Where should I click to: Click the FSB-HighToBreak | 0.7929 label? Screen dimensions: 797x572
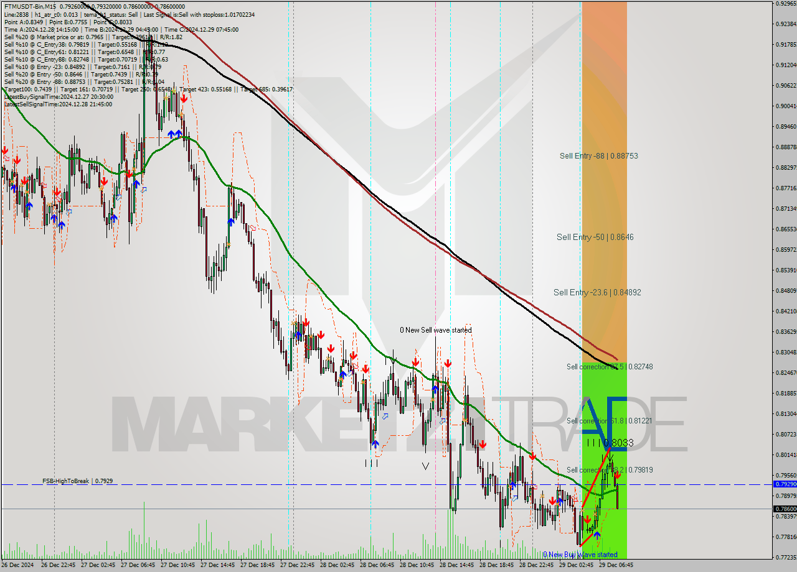[78, 481]
